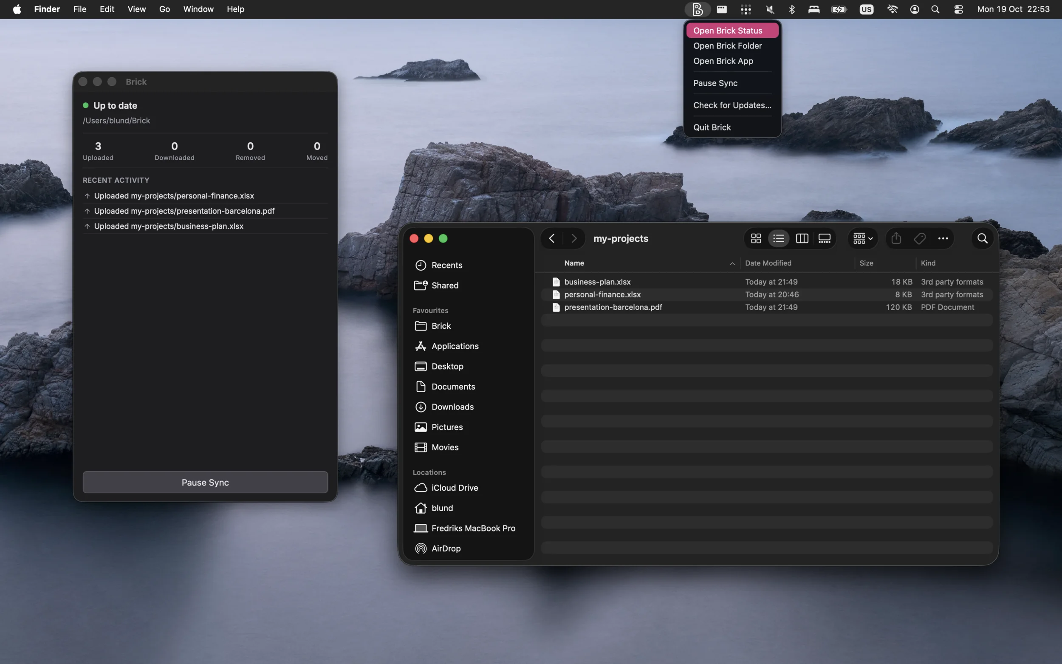Open the Finder View menu
This screenshot has width=1062, height=664.
coord(136,9)
